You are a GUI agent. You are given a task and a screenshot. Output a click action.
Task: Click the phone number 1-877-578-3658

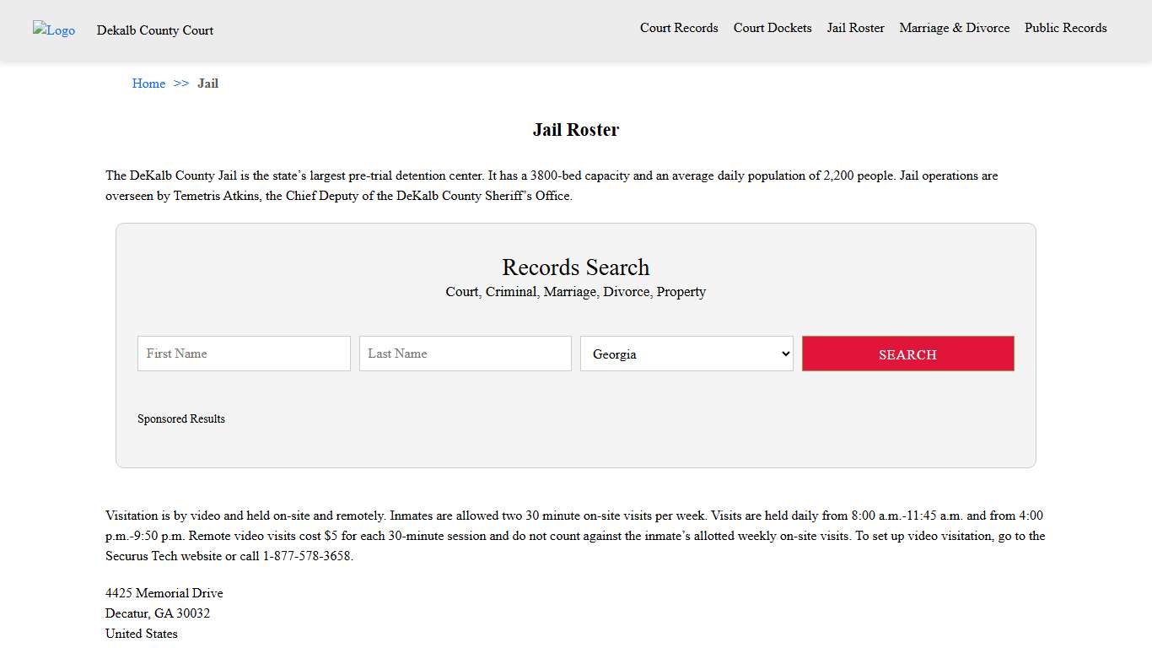[x=307, y=556]
